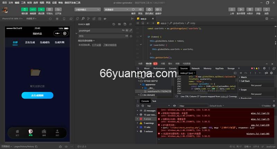Viewport: 277px width, 149px height.
Task: Open the 工具 menu
Action: [23, 3]
